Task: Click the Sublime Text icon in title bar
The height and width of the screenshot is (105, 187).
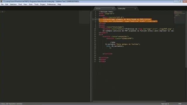Action: pyautogui.click(x=1, y=1)
